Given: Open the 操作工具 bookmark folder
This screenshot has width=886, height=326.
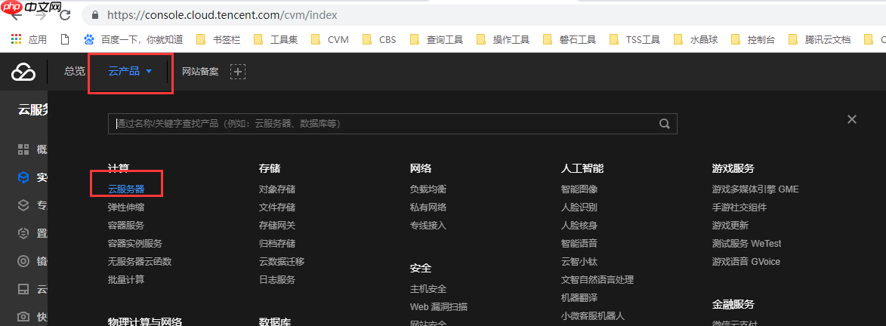Looking at the screenshot, I should point(503,39).
